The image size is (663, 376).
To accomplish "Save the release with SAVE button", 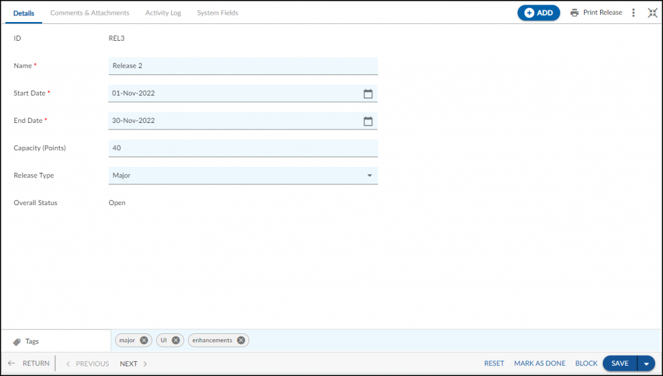I will (x=620, y=363).
